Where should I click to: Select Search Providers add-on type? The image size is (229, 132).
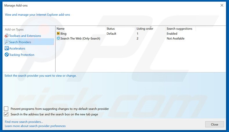click(x=29, y=42)
